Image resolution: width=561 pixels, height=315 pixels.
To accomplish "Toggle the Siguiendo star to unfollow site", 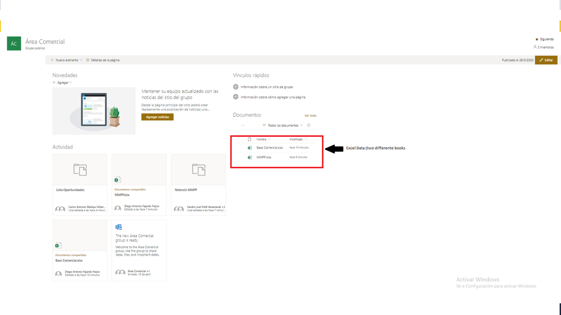I will 537,39.
